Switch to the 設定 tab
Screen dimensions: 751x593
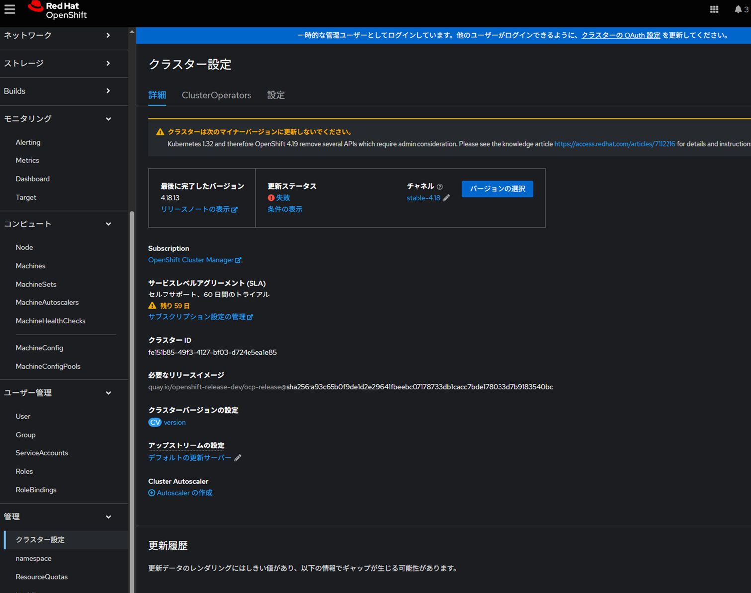[x=276, y=95]
